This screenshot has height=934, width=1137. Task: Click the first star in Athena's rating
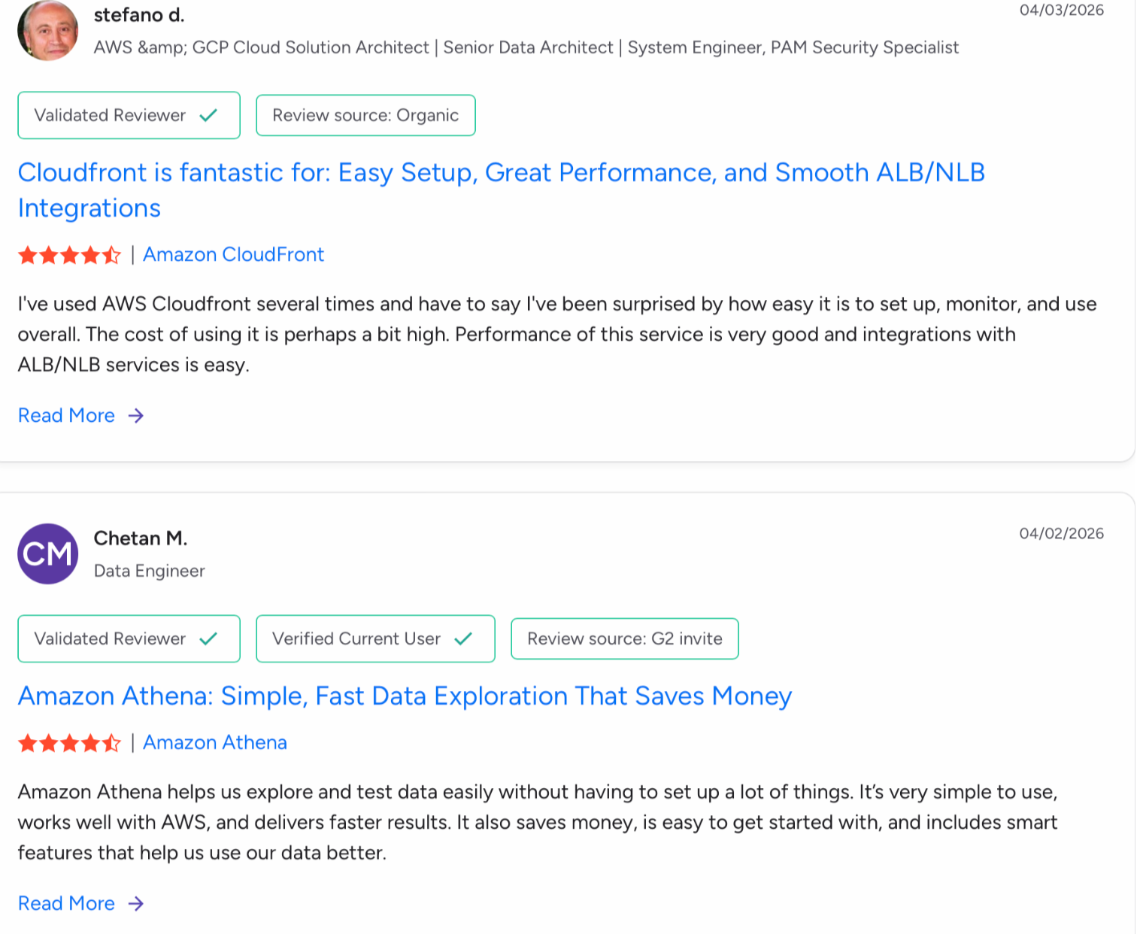pyautogui.click(x=28, y=742)
